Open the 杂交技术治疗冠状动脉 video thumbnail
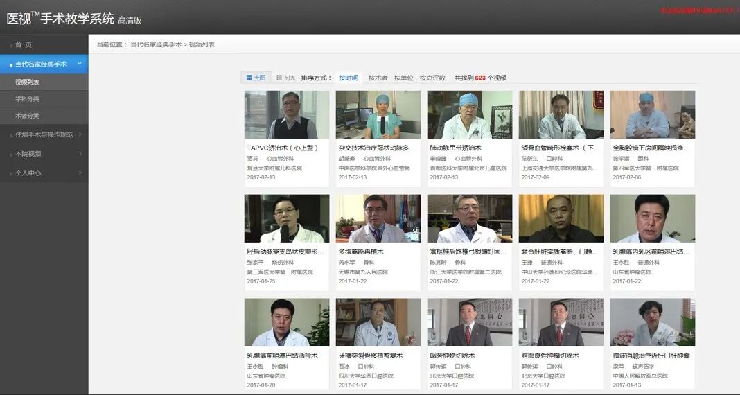Image resolution: width=740 pixels, height=395 pixels. (378, 114)
